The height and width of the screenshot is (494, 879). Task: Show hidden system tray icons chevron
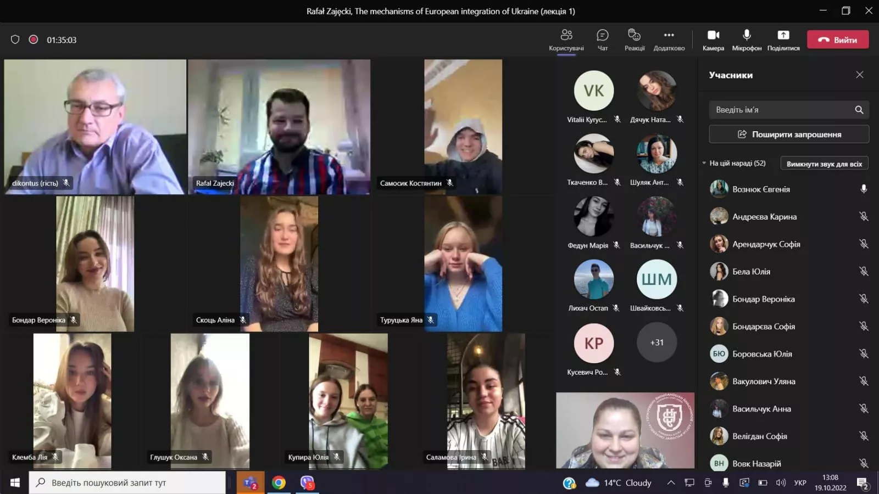tap(671, 483)
